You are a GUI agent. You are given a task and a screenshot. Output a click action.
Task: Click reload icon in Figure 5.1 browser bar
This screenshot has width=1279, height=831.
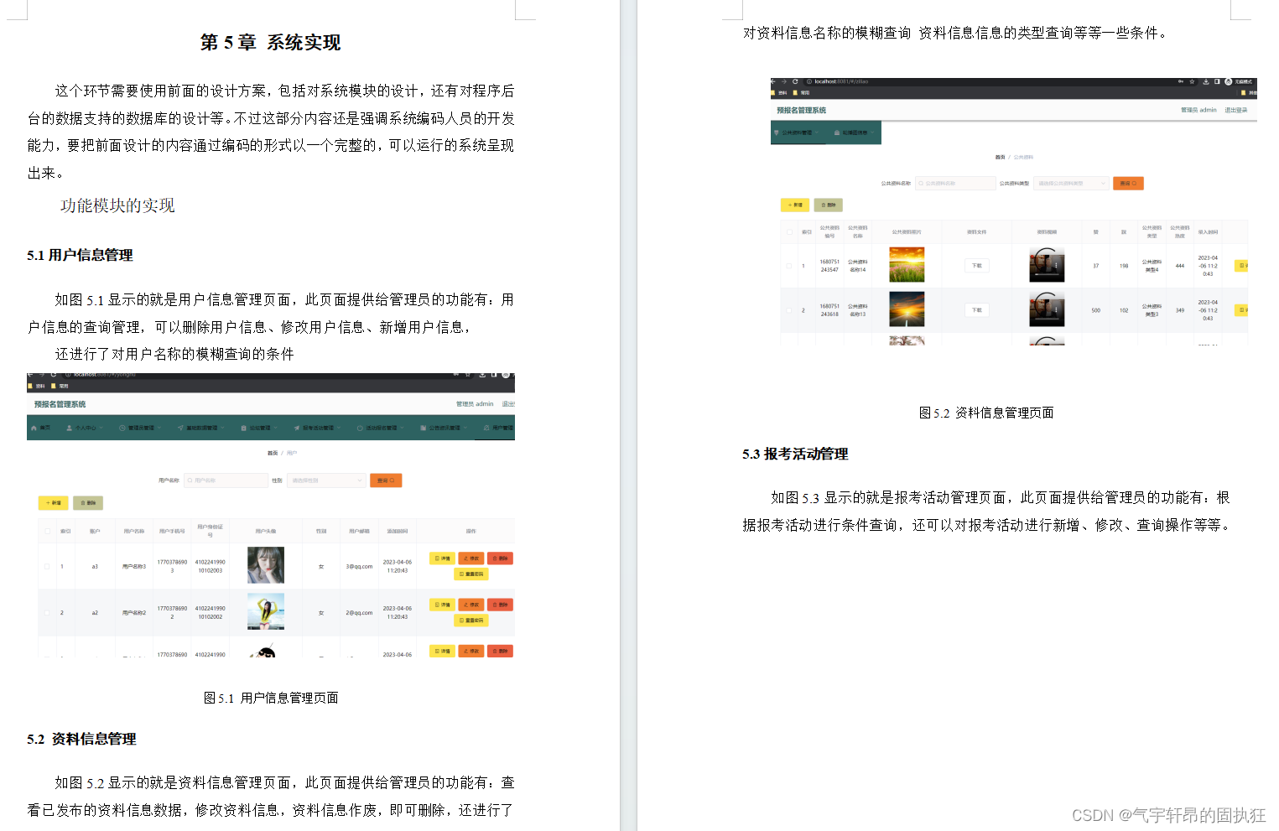(x=54, y=375)
